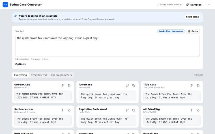215x134 pixels.
Task: Click the icon left of copy on UPPERCASE card
Action: click(63, 85)
